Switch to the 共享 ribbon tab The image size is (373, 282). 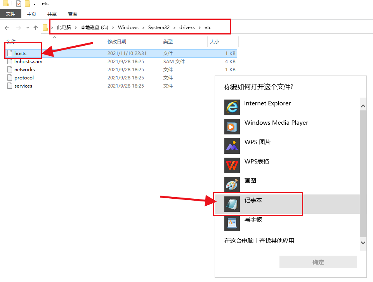52,14
